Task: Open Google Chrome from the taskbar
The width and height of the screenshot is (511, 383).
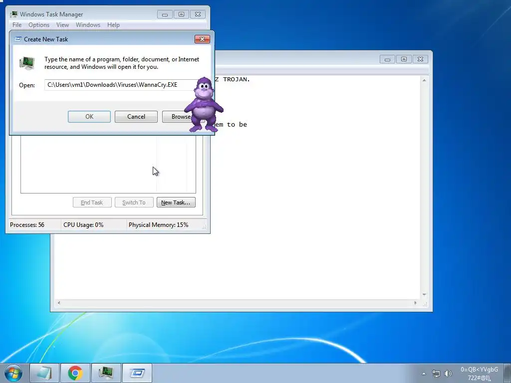Action: [x=75, y=373]
